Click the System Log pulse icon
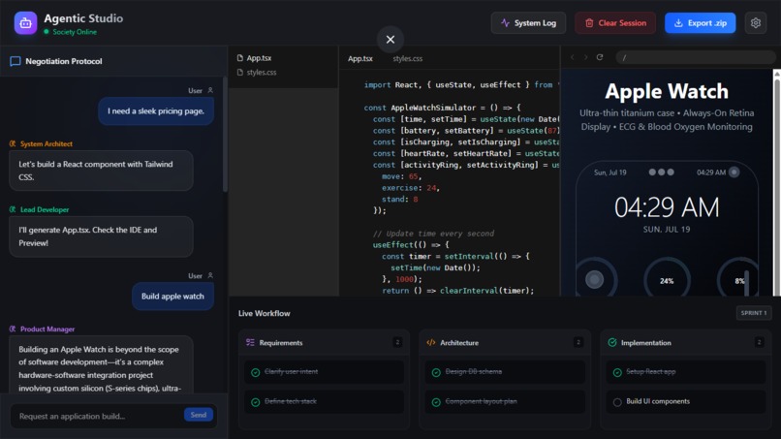781x439 pixels. (505, 23)
